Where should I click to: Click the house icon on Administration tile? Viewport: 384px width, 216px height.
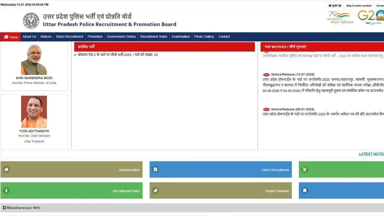point(6,169)
